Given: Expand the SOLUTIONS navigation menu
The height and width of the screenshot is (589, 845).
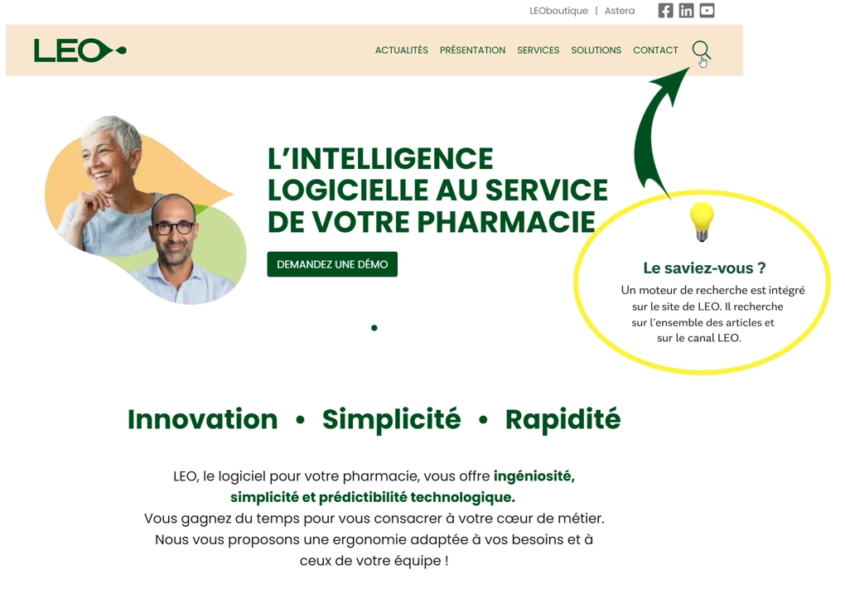Looking at the screenshot, I should click(x=596, y=50).
